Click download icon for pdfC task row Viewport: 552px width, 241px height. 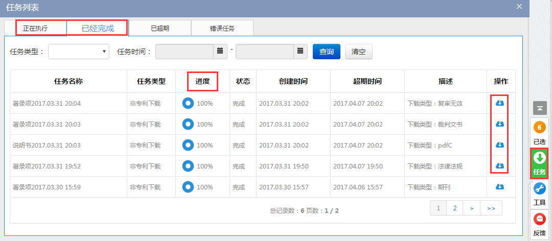point(500,145)
